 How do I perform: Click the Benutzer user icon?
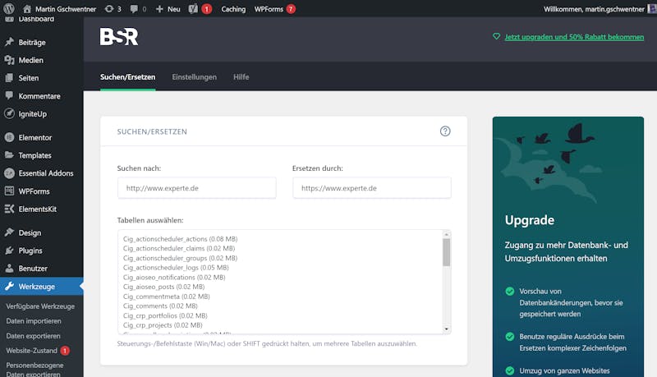9,268
